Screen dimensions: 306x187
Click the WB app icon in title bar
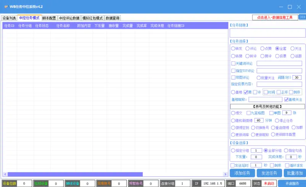point(6,7)
